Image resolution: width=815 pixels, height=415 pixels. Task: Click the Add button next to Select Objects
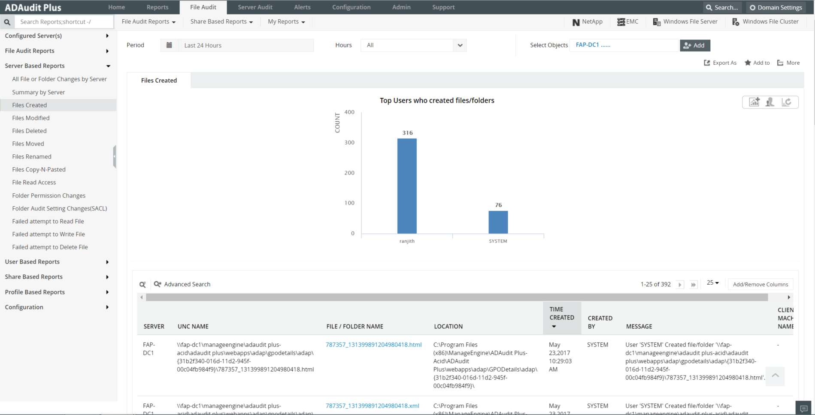(x=694, y=45)
